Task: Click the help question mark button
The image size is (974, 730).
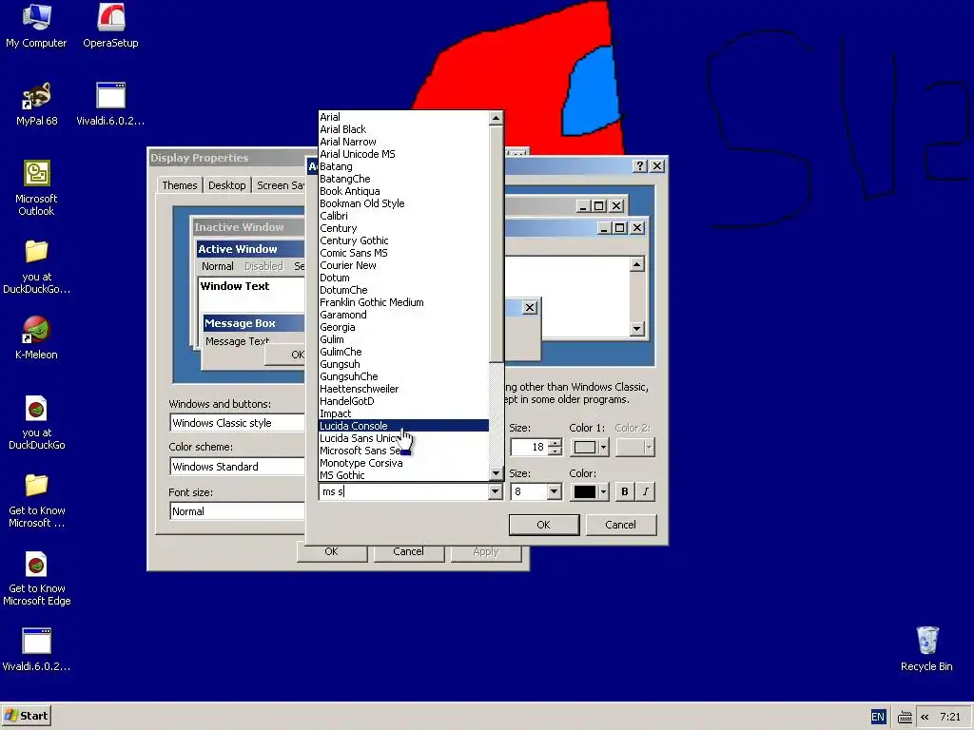Action: [640, 165]
